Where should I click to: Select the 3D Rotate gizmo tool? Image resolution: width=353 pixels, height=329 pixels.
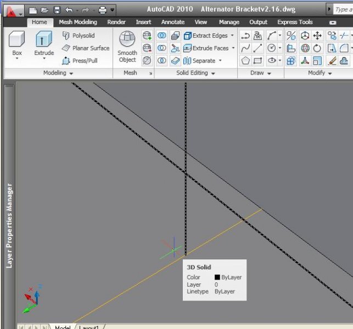[x=305, y=48]
